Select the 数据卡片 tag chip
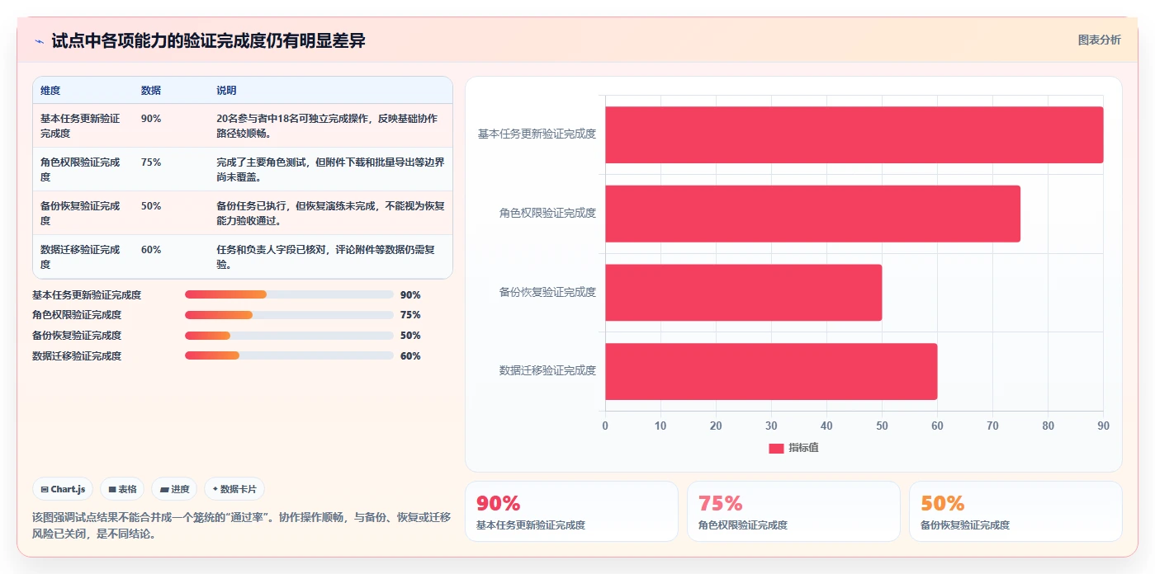 (234, 489)
